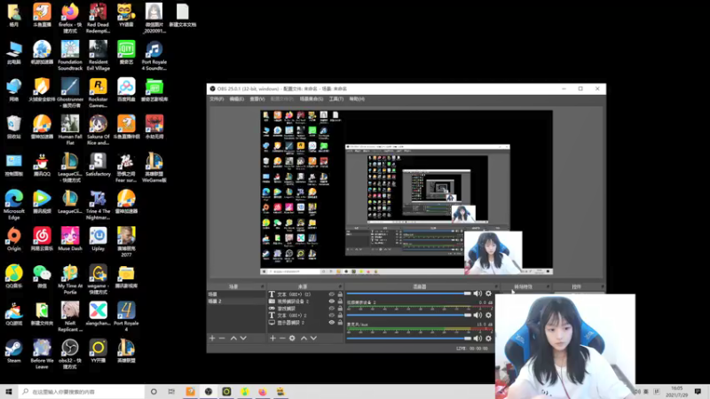Select Resident Evil Village desktop icon

click(x=98, y=55)
